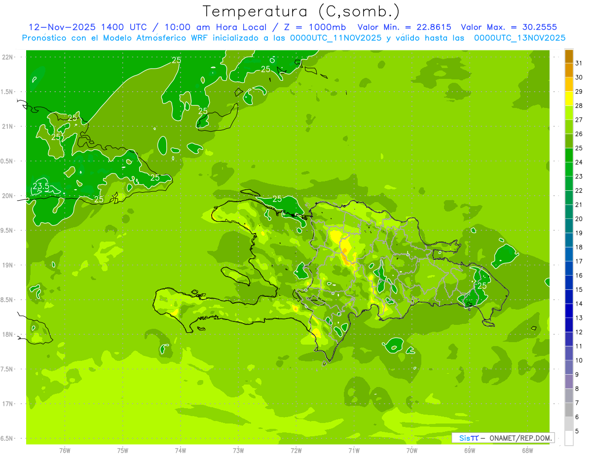Click the "Valor Min. = 22.8615" value
592x457 pixels.
pos(404,27)
